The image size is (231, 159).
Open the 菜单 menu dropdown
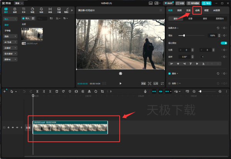pyautogui.click(x=18, y=3)
